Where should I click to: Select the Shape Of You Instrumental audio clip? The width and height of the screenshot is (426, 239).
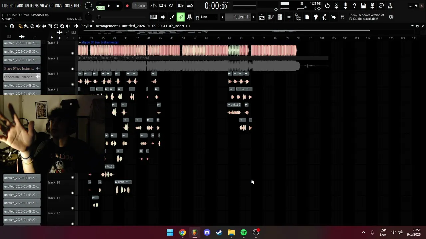[187, 48]
